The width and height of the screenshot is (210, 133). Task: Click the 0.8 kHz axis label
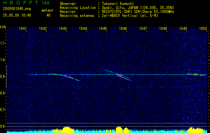pyautogui.click(x=3, y=93)
